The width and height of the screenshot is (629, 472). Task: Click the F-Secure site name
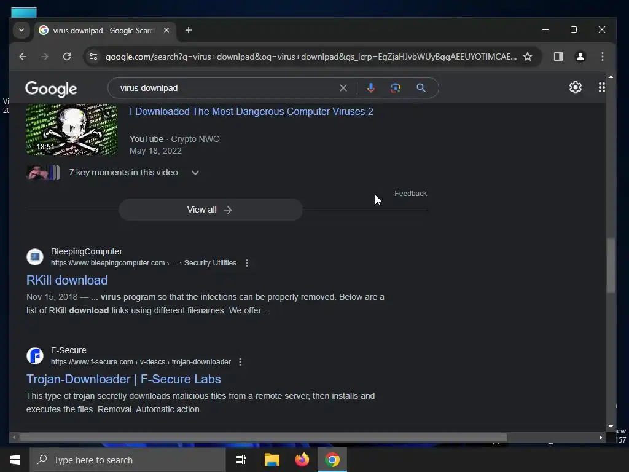pyautogui.click(x=69, y=350)
